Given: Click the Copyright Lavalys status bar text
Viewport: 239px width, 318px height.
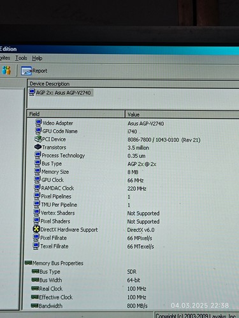Looking at the screenshot, I should 196,315.
